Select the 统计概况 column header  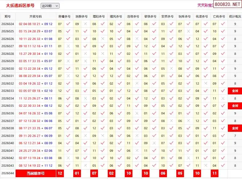pos(235,17)
